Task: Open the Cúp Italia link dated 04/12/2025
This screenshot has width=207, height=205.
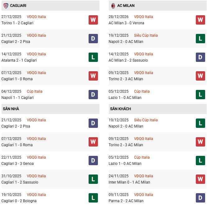Action: pyautogui.click(x=34, y=91)
